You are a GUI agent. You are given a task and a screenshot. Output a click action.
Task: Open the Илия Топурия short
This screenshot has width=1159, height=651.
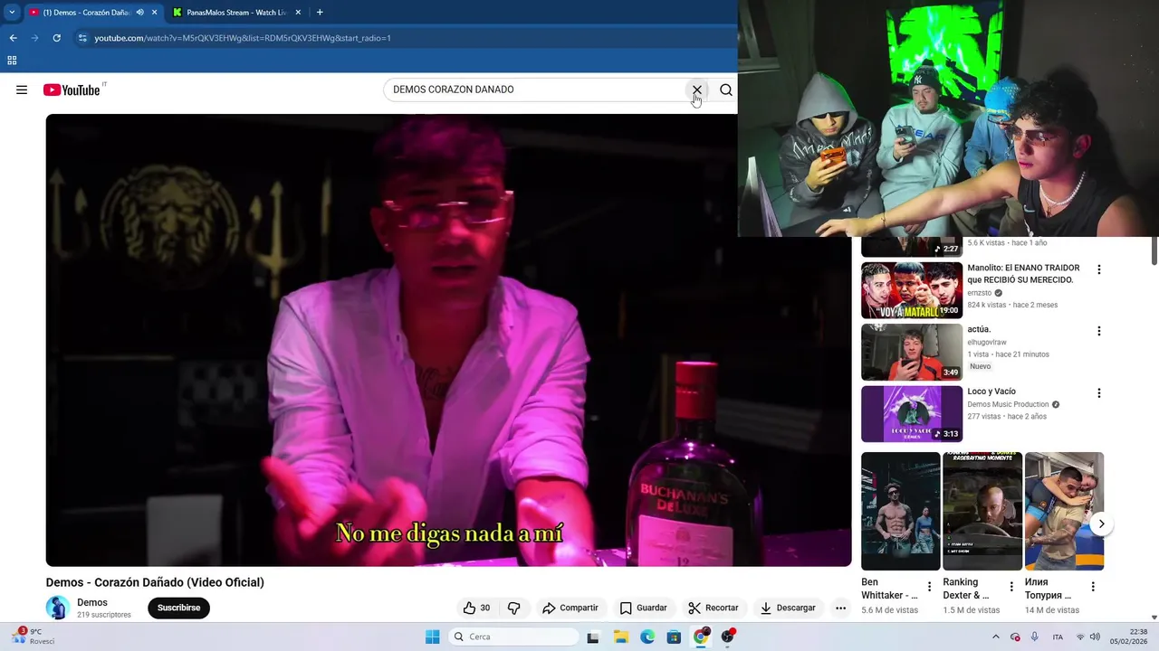pos(1064,511)
